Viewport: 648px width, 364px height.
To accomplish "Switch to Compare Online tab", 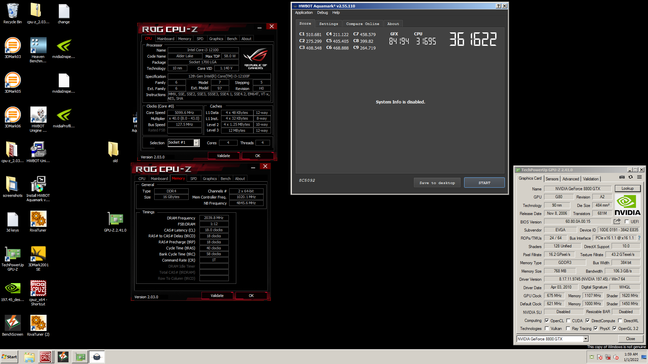I will (362, 24).
